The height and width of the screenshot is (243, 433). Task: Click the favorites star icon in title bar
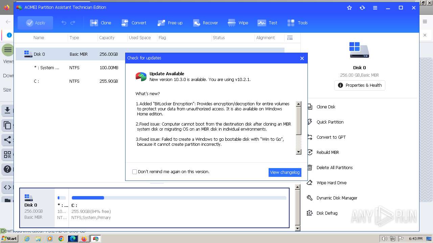pos(349,7)
